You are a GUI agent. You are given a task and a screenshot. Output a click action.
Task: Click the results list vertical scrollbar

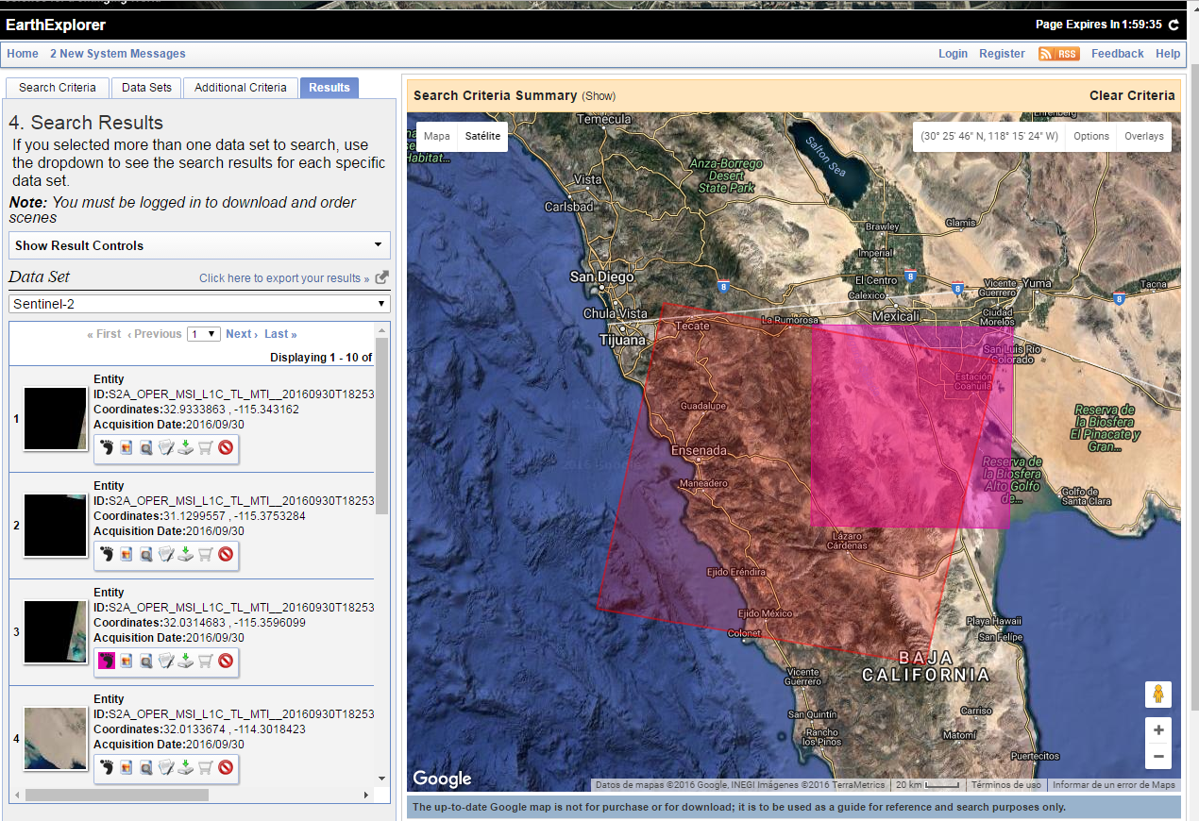click(x=382, y=426)
